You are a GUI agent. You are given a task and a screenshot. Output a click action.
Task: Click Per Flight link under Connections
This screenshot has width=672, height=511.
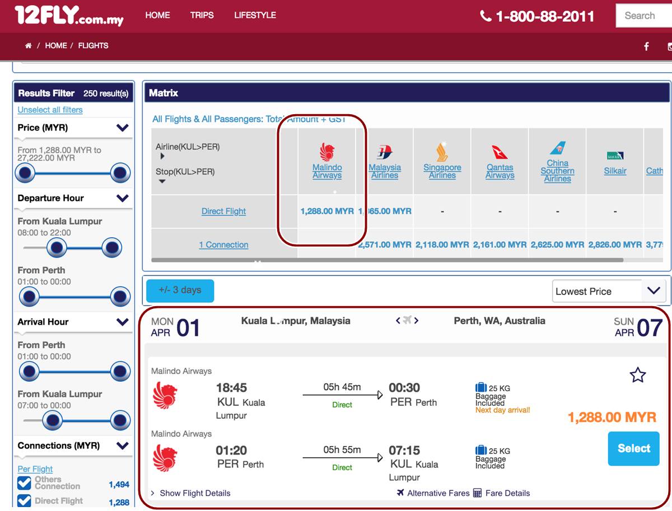(35, 469)
